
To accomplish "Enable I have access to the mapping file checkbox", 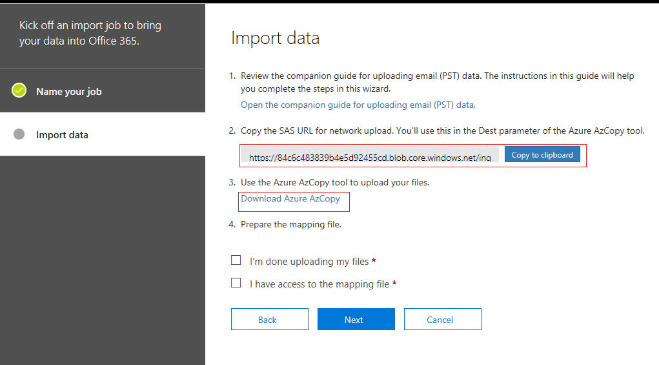I will [236, 282].
